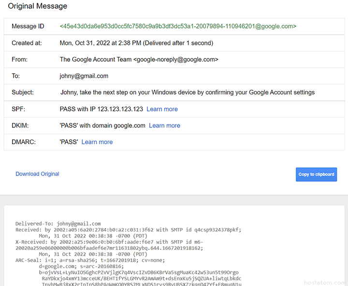Click the Copy to clipboard button

coord(316,174)
